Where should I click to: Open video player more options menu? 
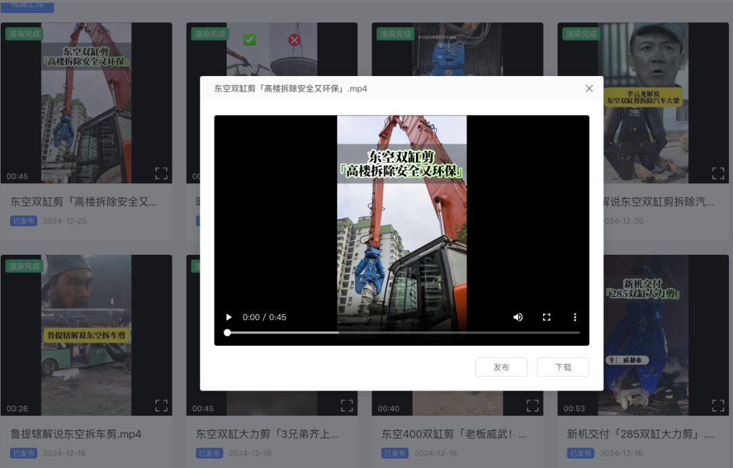coord(575,317)
